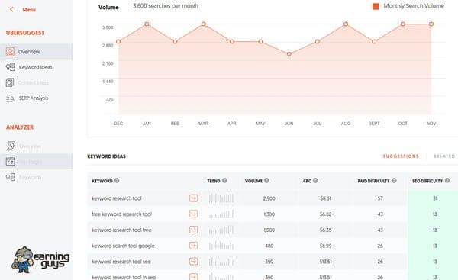Click the Content Ideas sidebar icon
The width and height of the screenshot is (458, 280).
coord(10,82)
